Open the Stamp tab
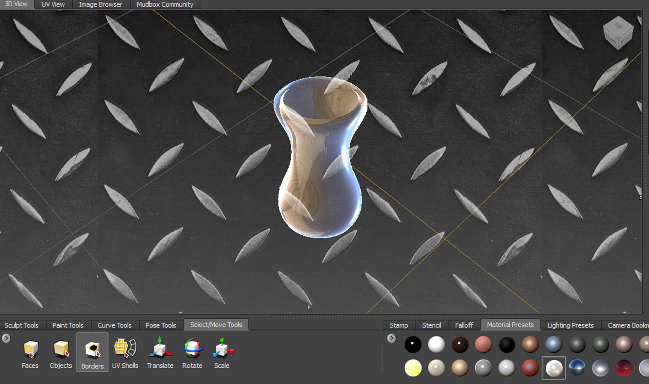Screen dimensions: 649x384 [x=399, y=325]
